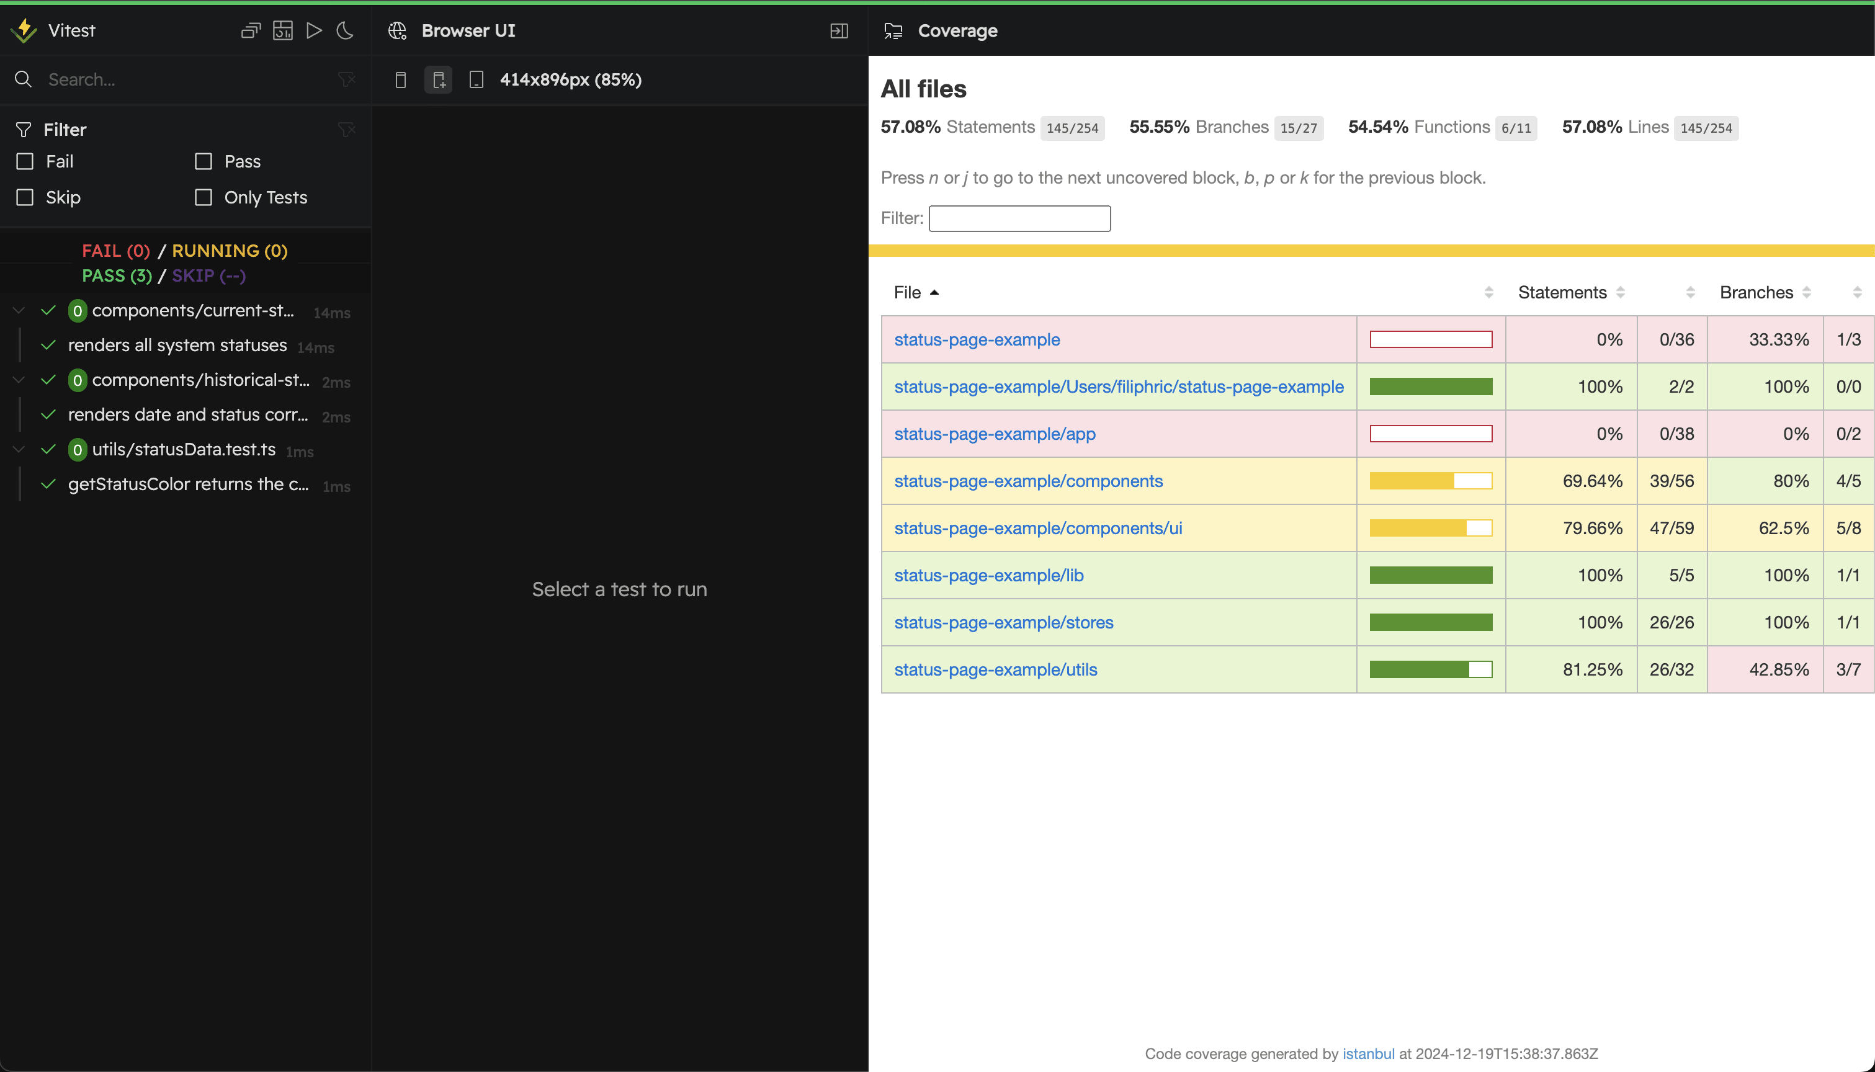Enable the Fail filter checkbox

pos(24,161)
